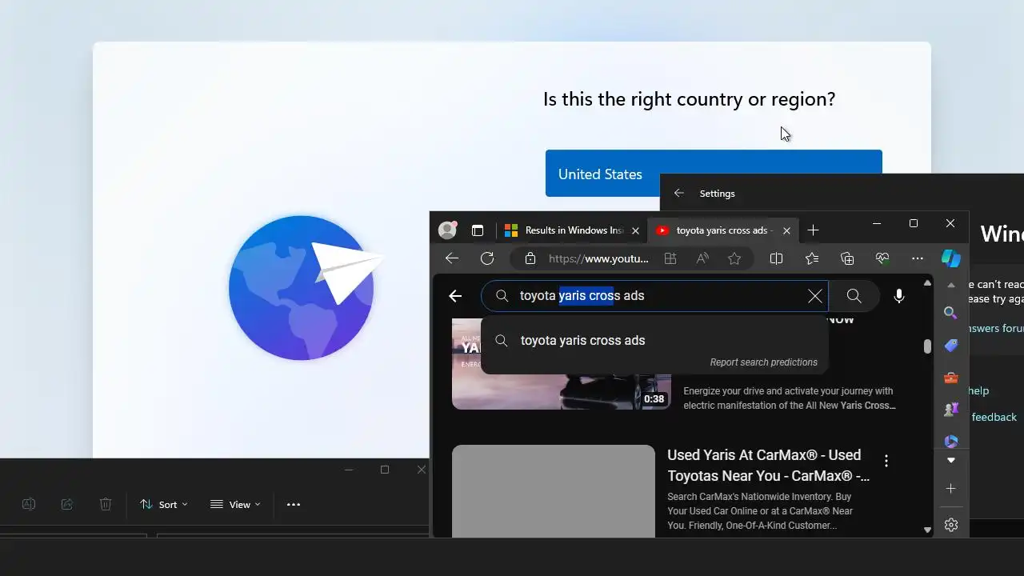The width and height of the screenshot is (1024, 576).
Task: Add a site to sidebar with plus
Action: [x=951, y=489]
